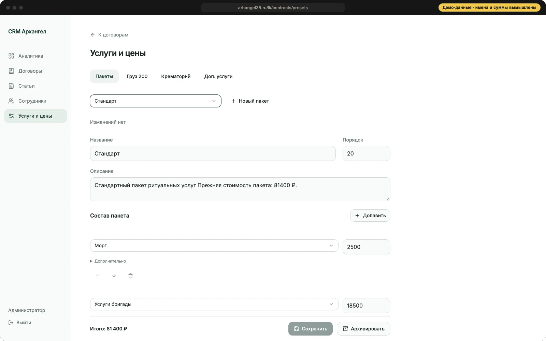The height and width of the screenshot is (341, 546).
Task: Open Сотрудники in the sidebar
Action: [x=35, y=101]
